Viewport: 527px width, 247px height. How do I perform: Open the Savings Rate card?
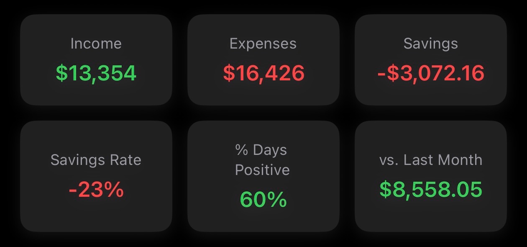pyautogui.click(x=96, y=176)
